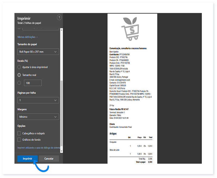Image resolution: width=217 pixels, height=178 pixels.
Task: Click the Artigos heading in receipt preview
Action: click(x=113, y=134)
